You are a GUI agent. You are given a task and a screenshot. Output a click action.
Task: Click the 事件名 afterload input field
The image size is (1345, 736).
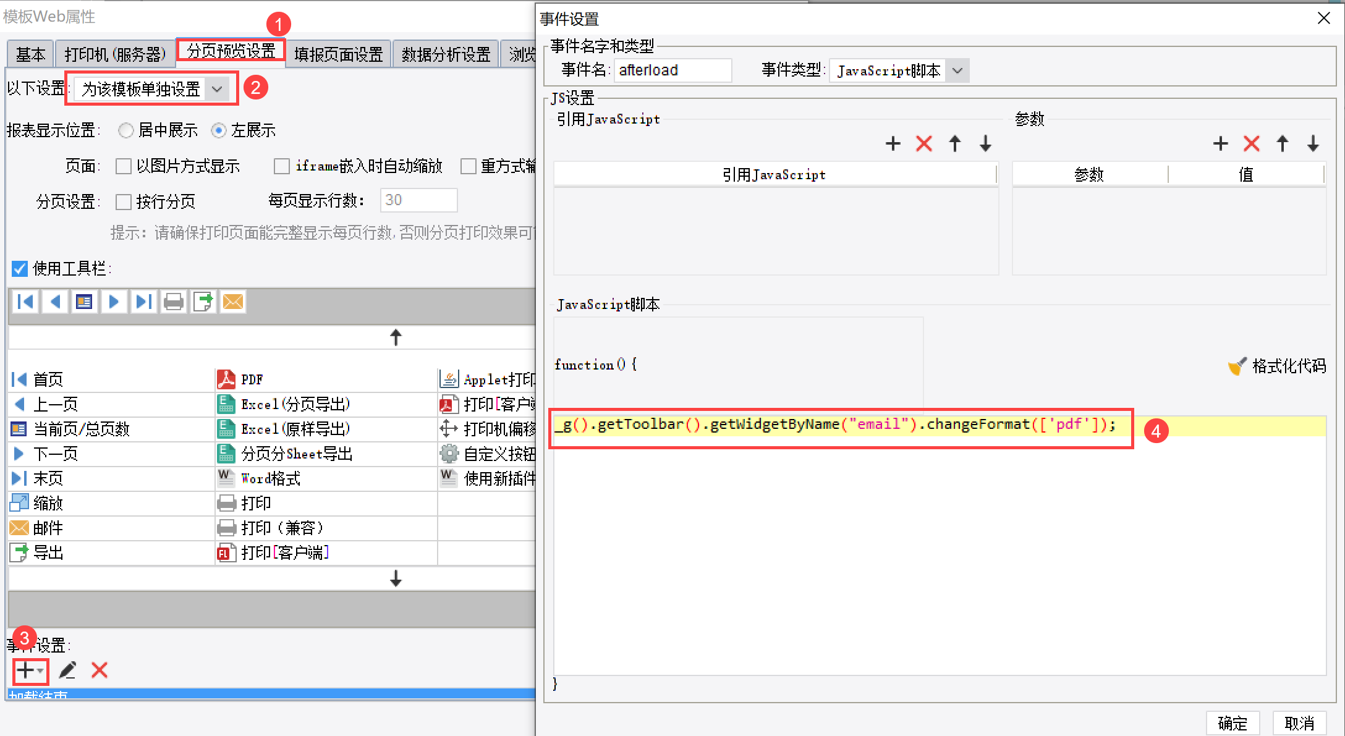(x=672, y=70)
